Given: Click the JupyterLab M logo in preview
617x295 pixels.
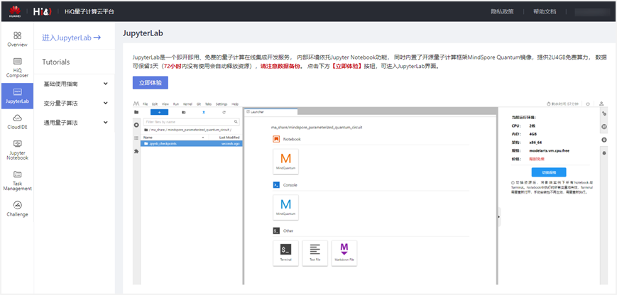Looking at the screenshot, I should tap(136, 104).
